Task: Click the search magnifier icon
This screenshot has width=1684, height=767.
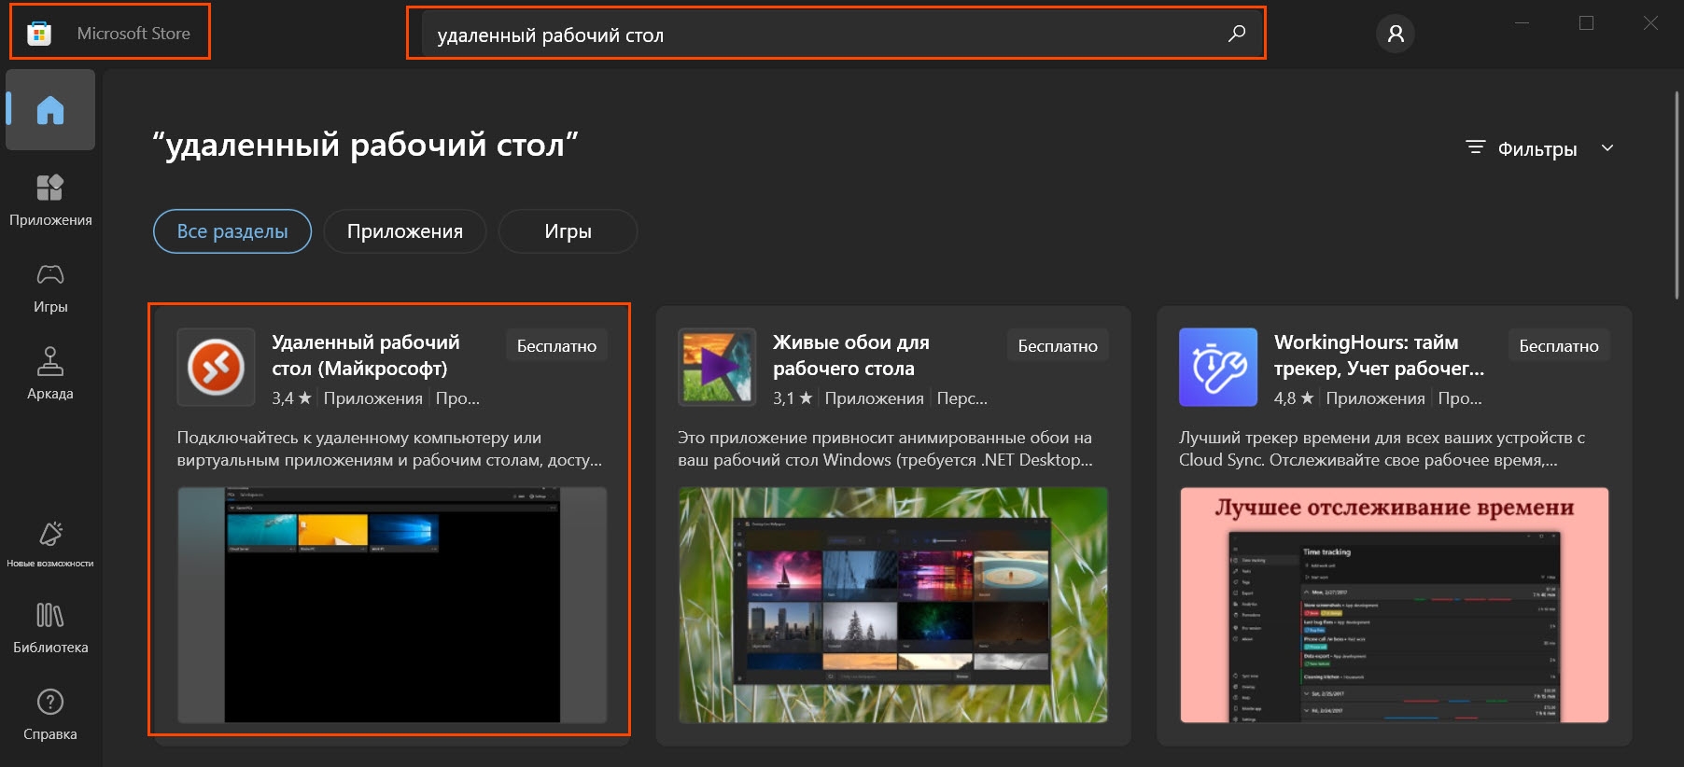Action: [1237, 35]
